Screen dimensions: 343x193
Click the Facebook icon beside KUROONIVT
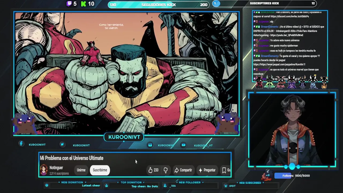pos(21,144)
